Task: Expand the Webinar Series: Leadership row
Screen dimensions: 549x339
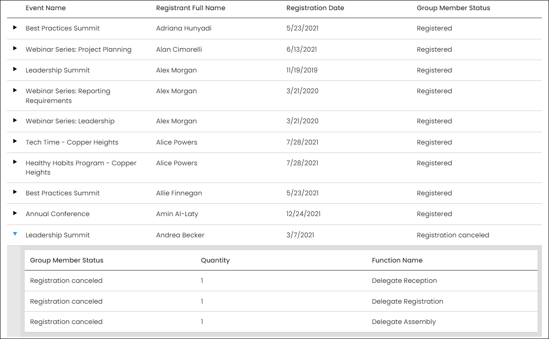Action: [15, 120]
